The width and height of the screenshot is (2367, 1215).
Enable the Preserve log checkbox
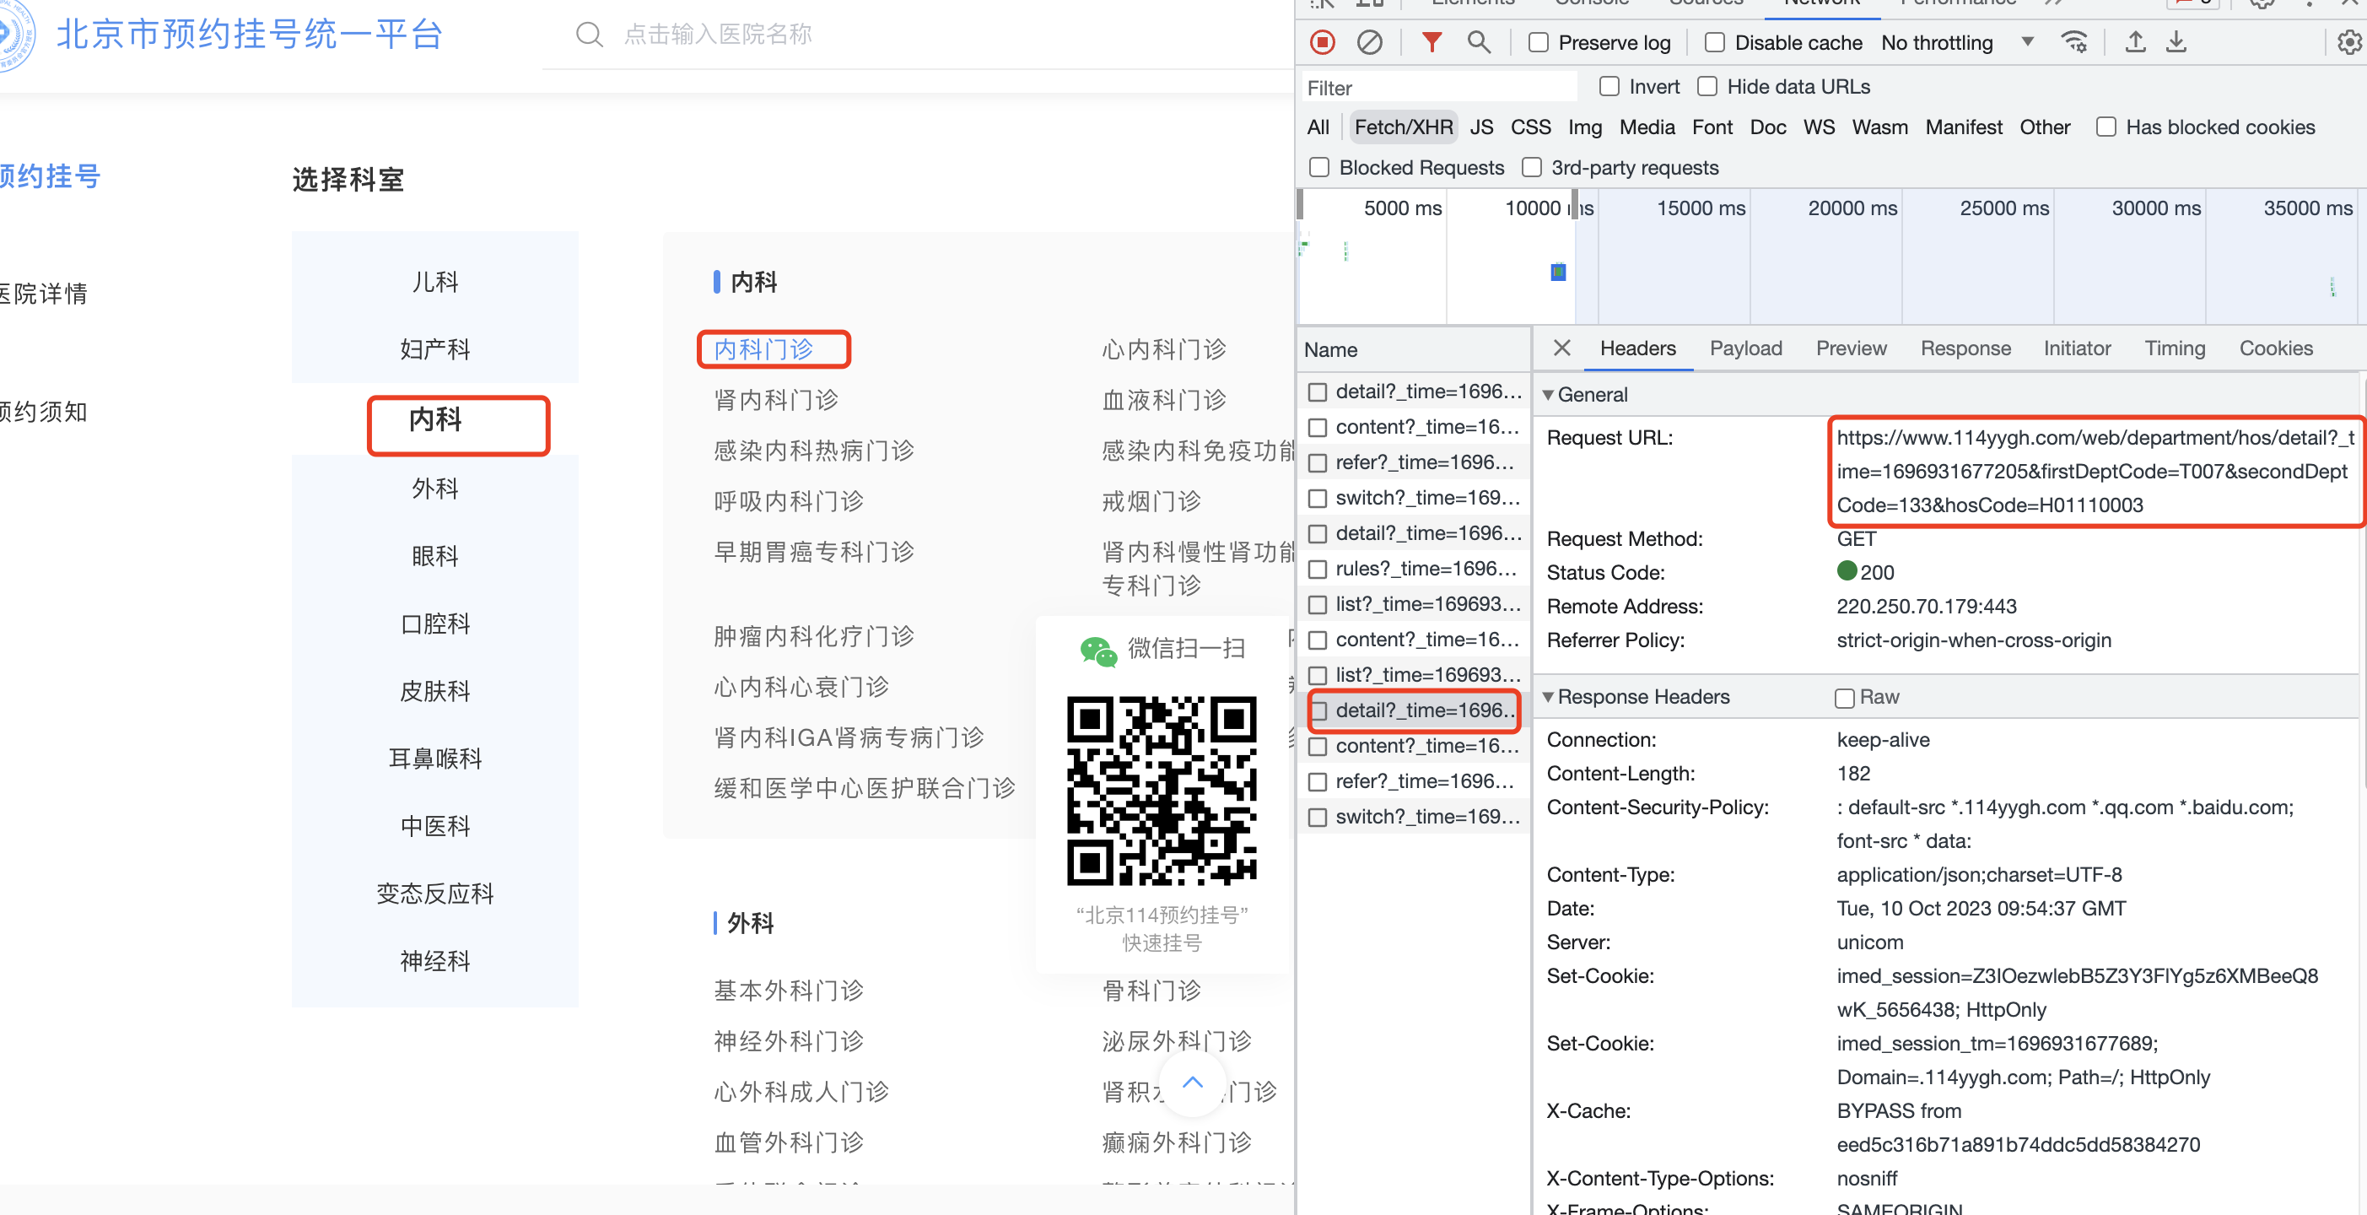click(1539, 43)
